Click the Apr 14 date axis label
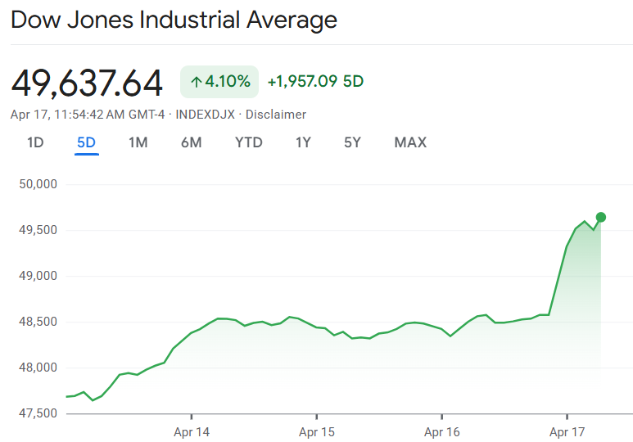The image size is (633, 442). pos(191,431)
